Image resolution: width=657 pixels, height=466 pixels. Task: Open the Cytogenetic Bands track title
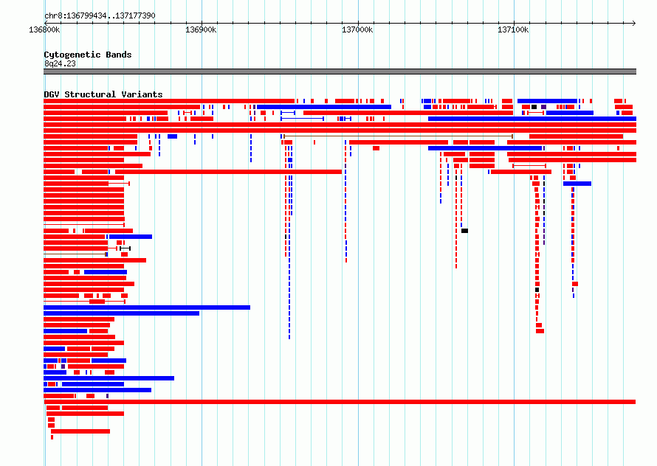pos(88,55)
